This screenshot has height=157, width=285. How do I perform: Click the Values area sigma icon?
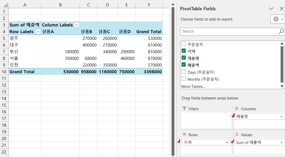[237, 134]
